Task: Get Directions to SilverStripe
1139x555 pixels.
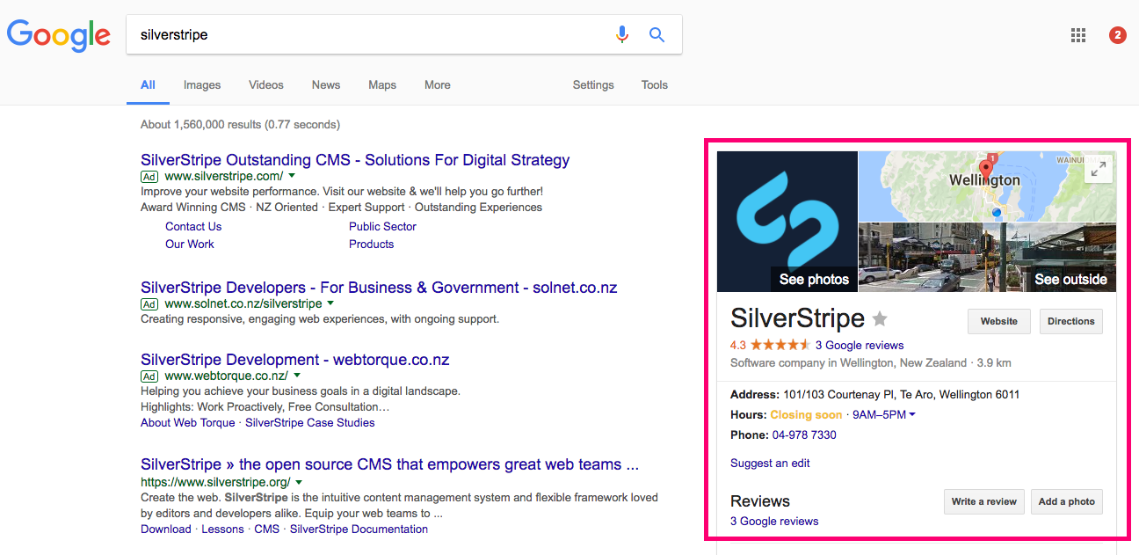Action: (1070, 321)
